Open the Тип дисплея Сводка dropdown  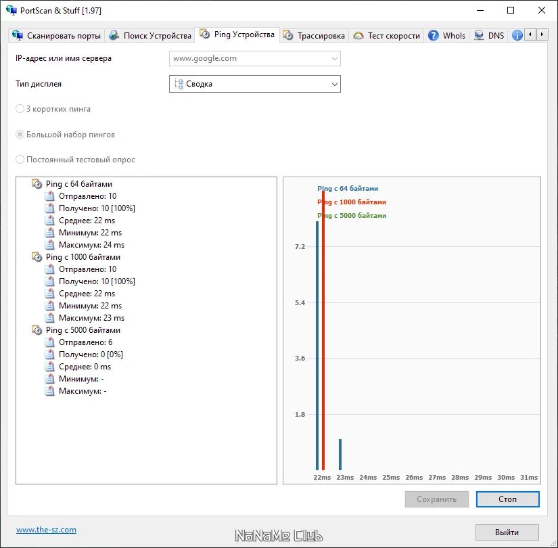(x=255, y=84)
